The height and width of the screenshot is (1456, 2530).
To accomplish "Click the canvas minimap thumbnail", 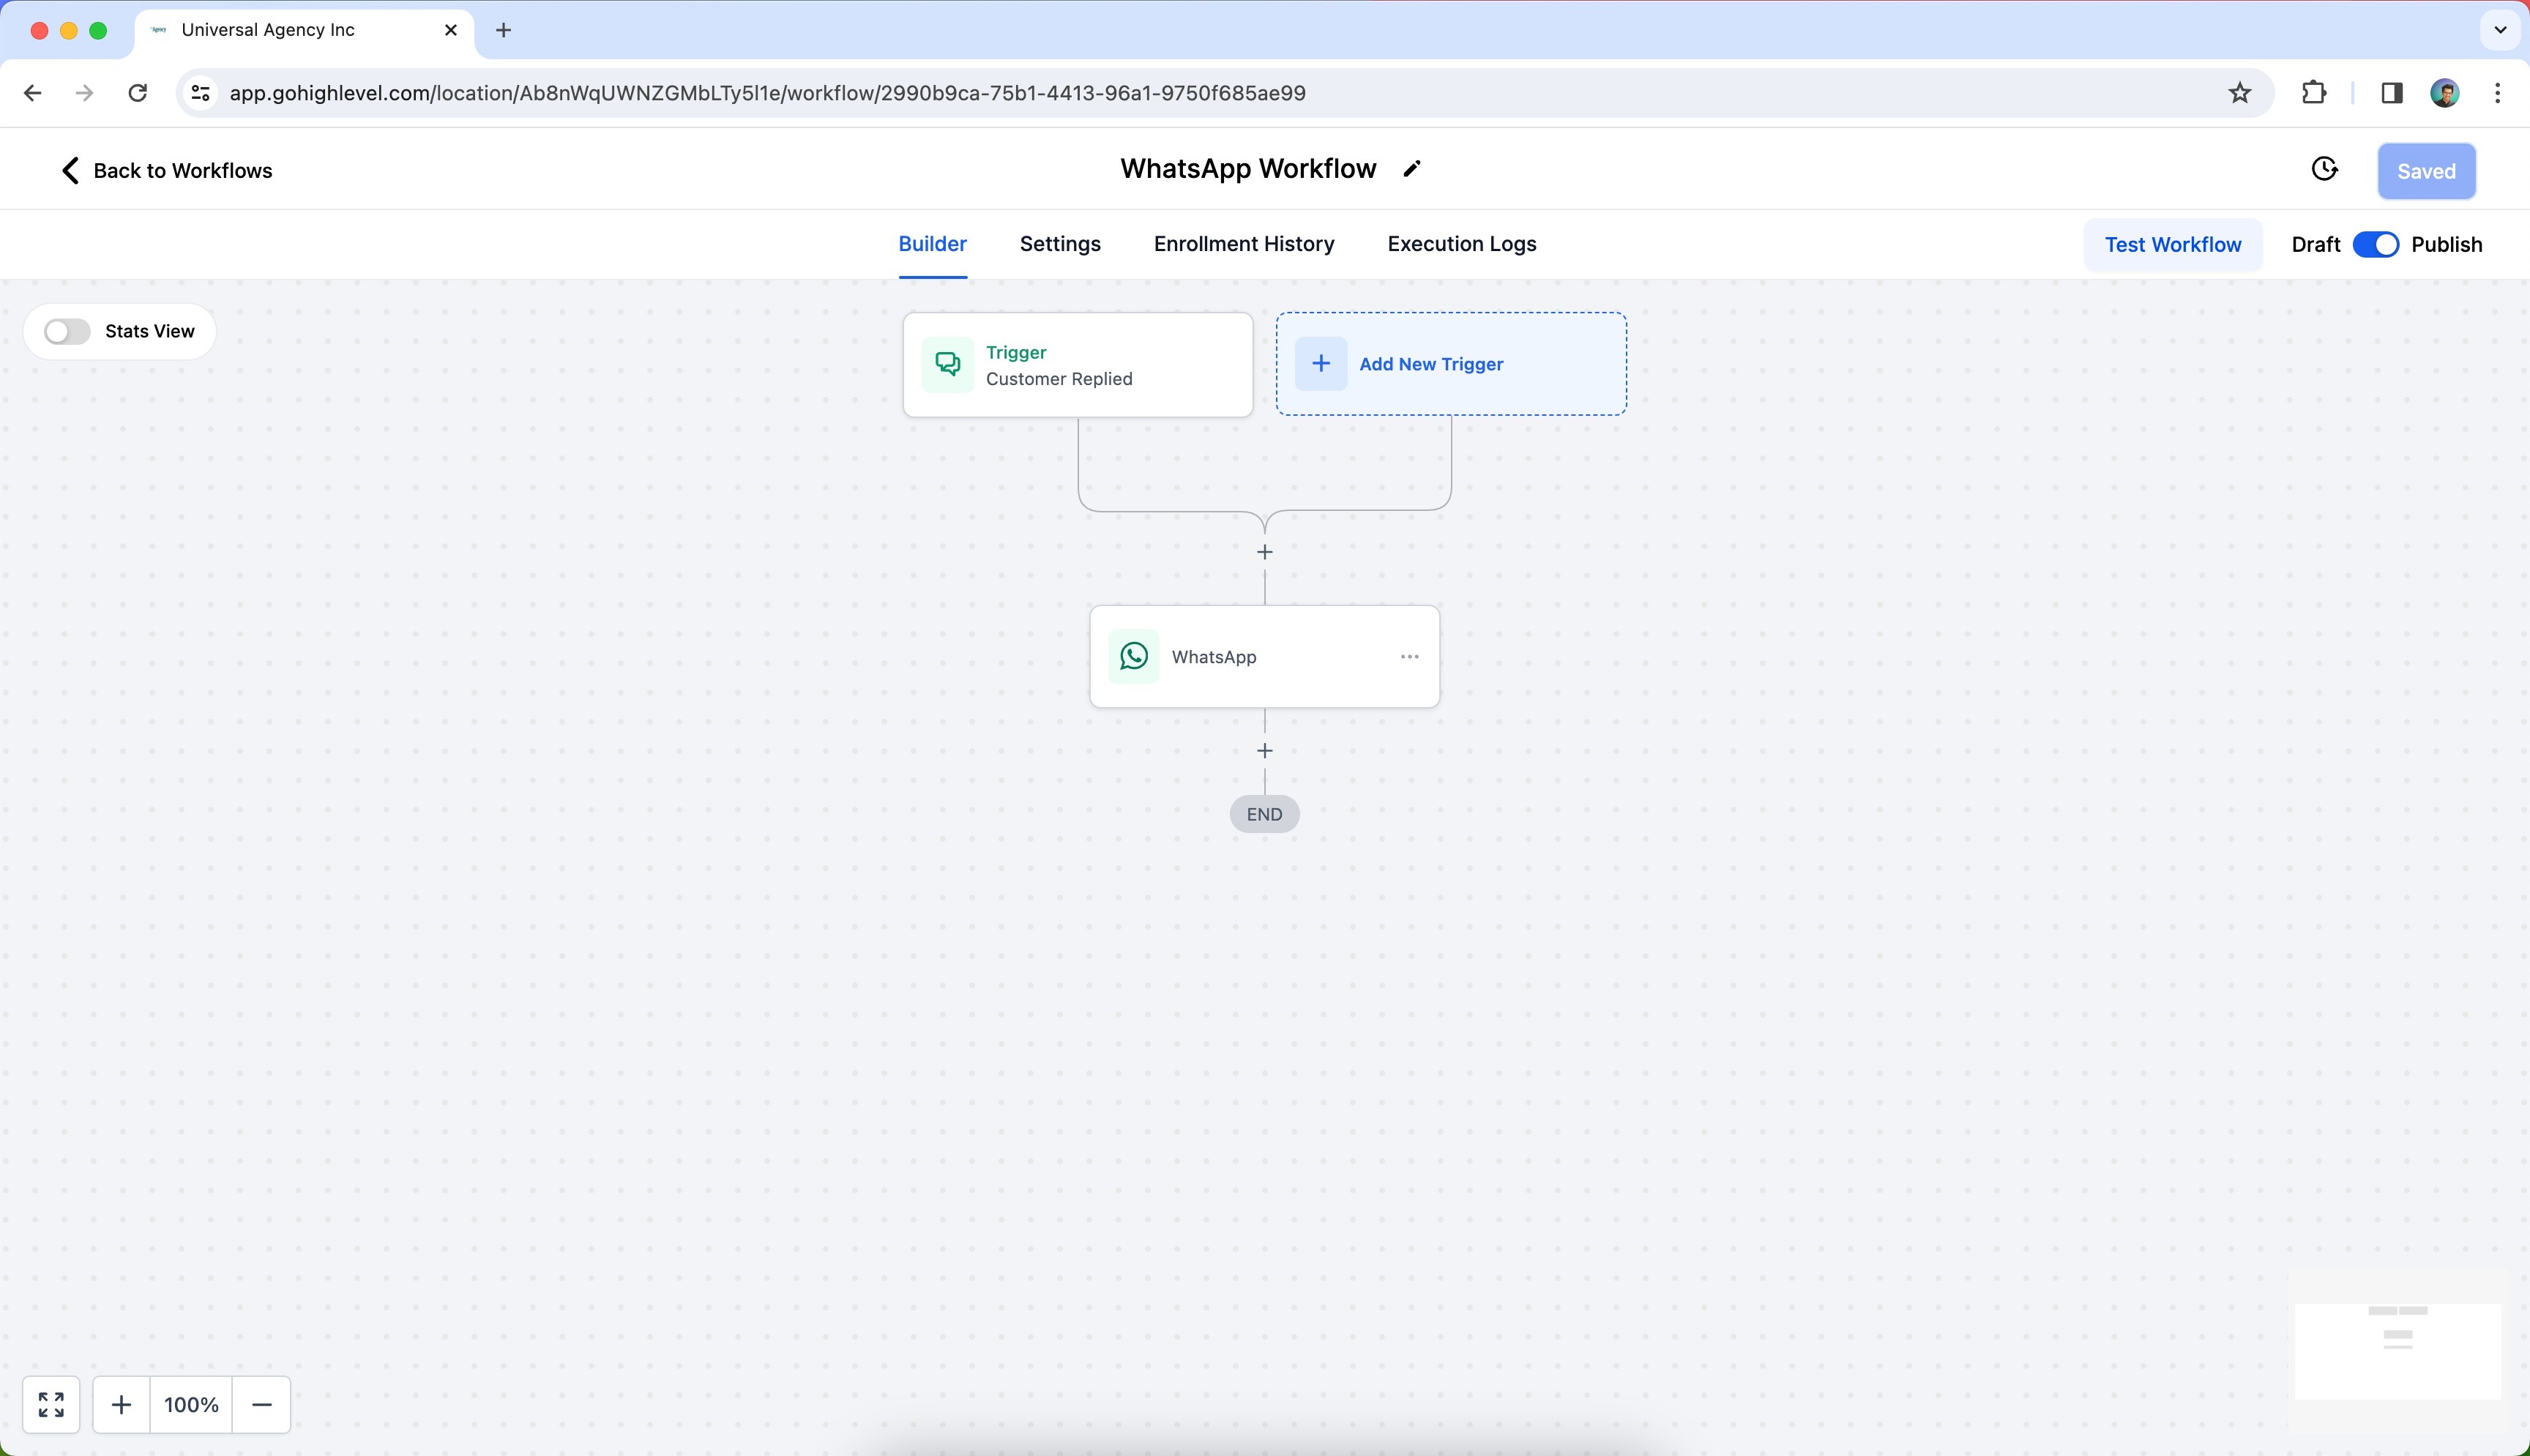I will pyautogui.click(x=2397, y=1349).
